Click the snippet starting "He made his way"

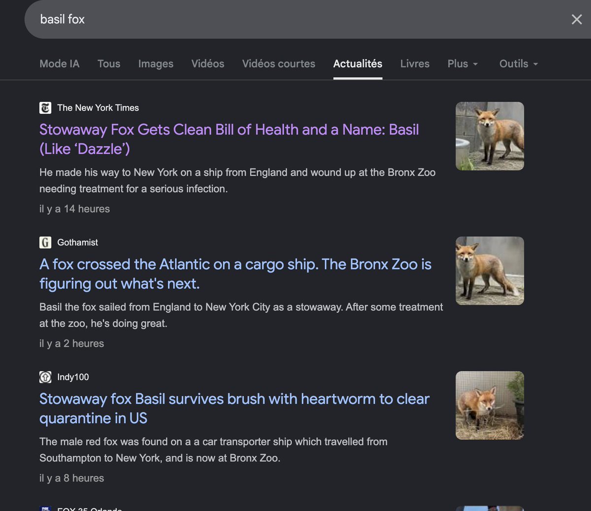[x=237, y=180]
